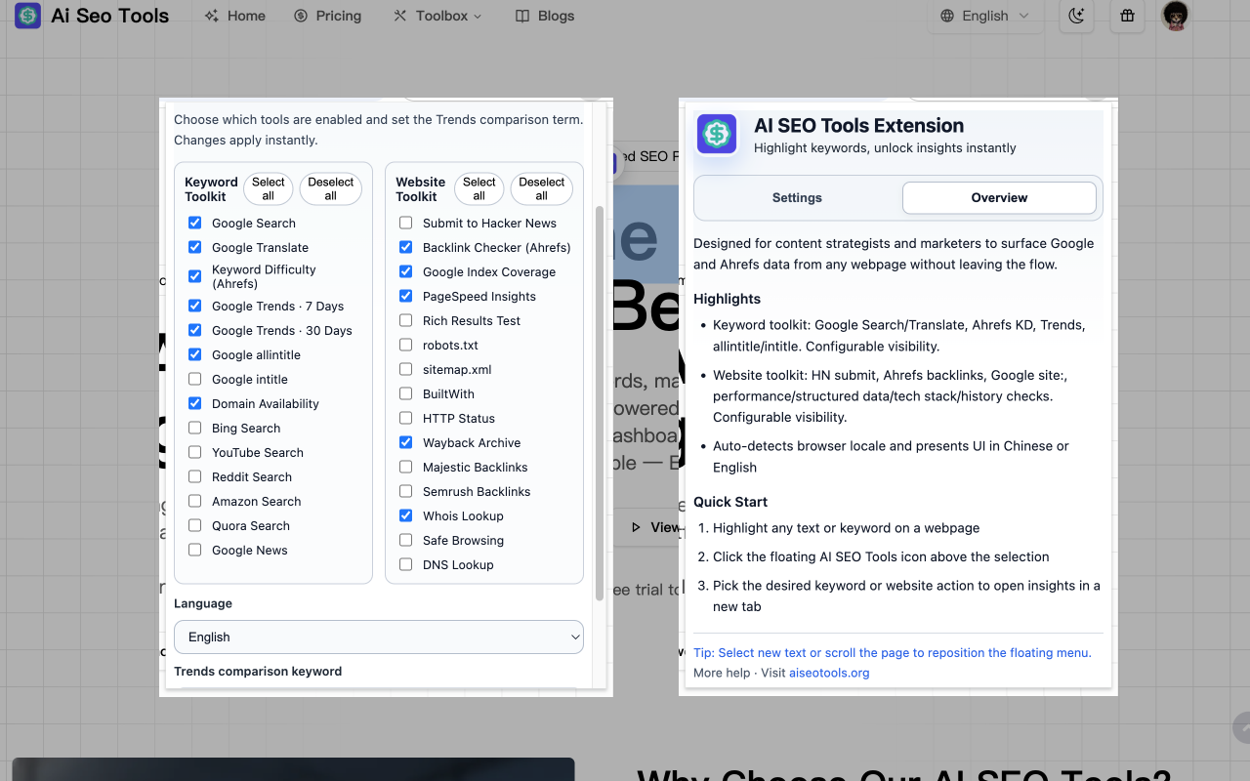Open the Language dropdown set to English
This screenshot has height=781, width=1250.
click(379, 637)
